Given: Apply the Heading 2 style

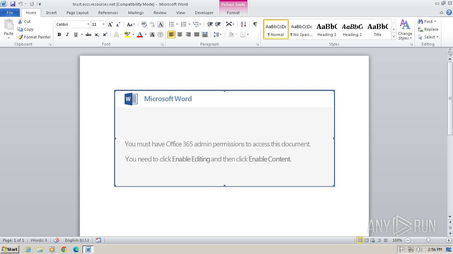Looking at the screenshot, I should tap(352, 29).
